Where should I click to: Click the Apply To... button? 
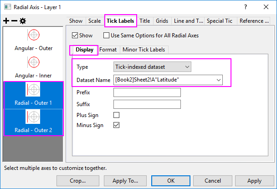(x=125, y=181)
